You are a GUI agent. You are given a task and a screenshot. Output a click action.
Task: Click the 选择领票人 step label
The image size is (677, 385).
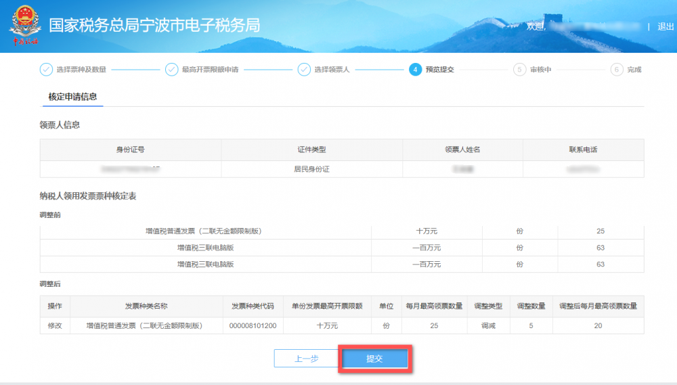tap(332, 70)
